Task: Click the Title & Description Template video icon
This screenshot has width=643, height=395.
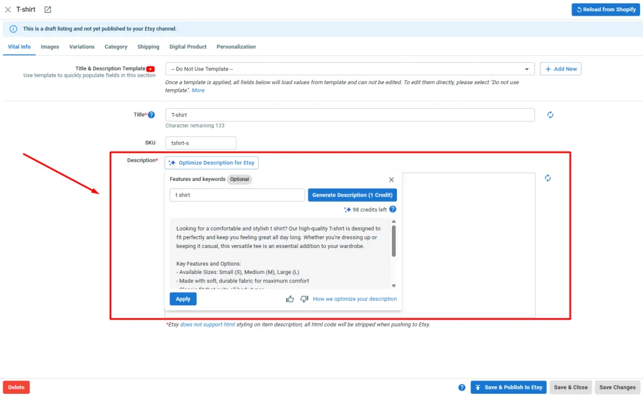Action: (150, 68)
